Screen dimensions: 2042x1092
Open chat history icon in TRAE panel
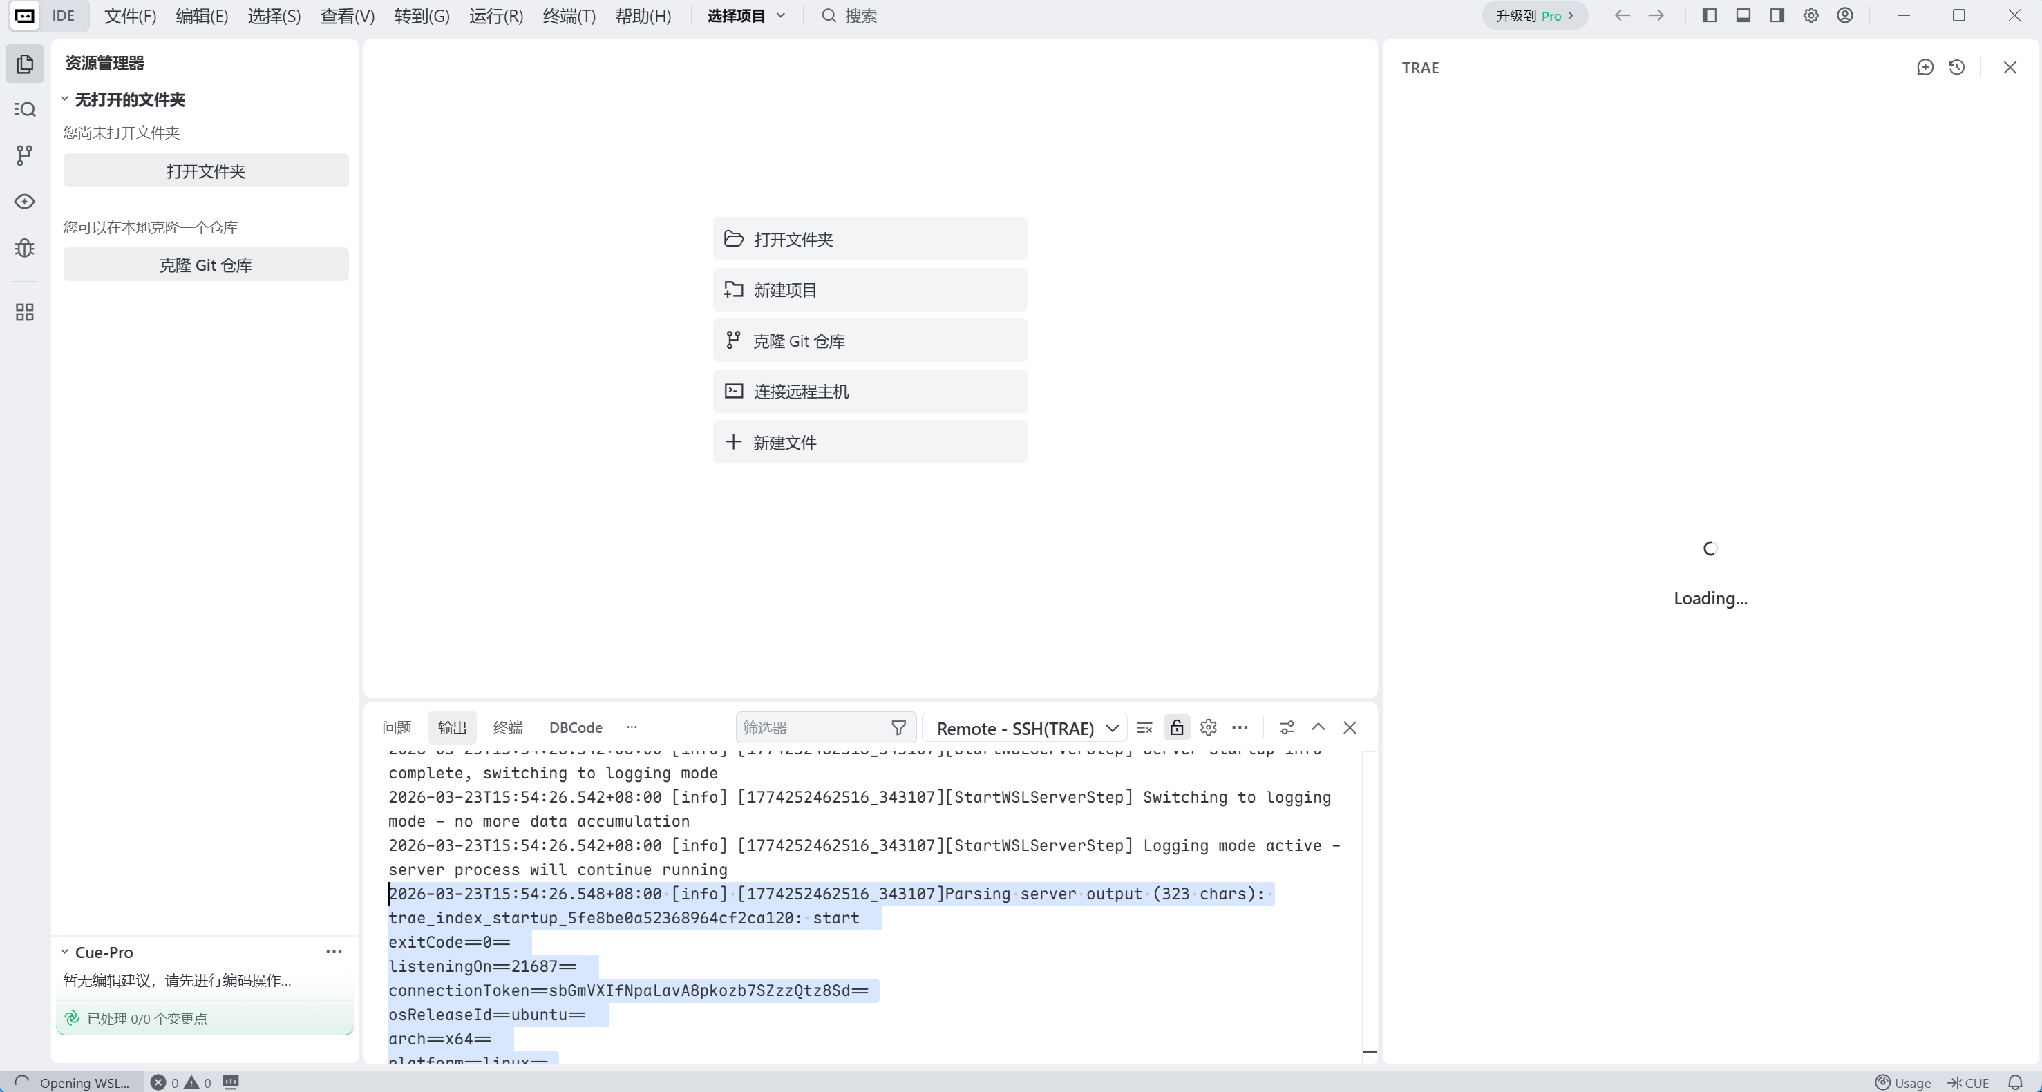click(x=1956, y=68)
